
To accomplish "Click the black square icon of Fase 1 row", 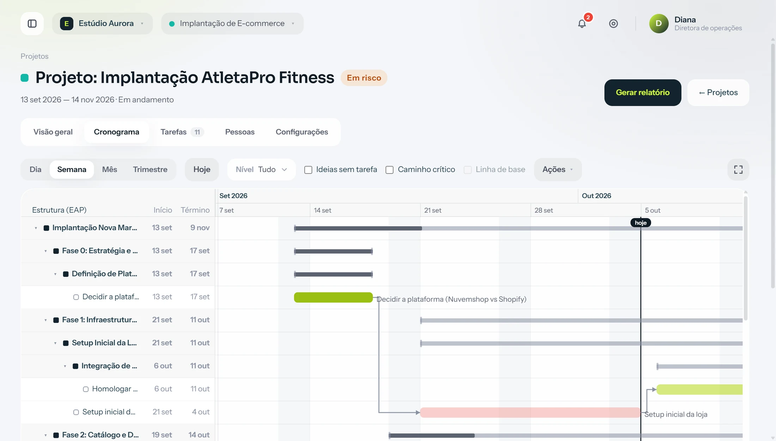I will (x=56, y=320).
